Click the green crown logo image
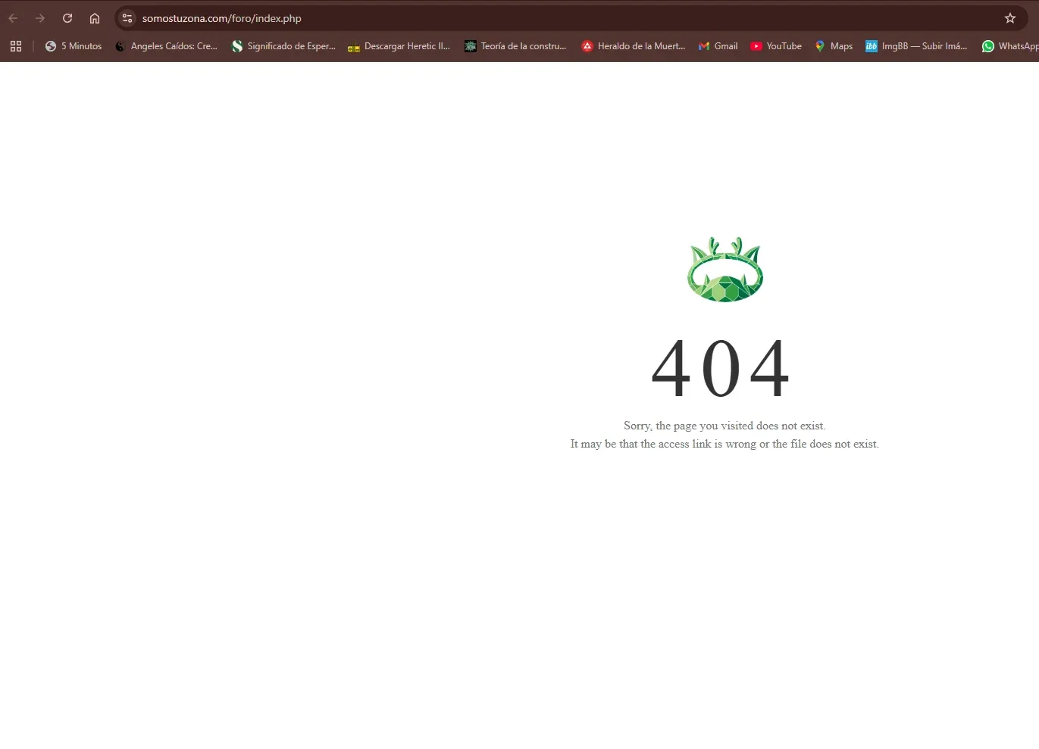 (725, 270)
